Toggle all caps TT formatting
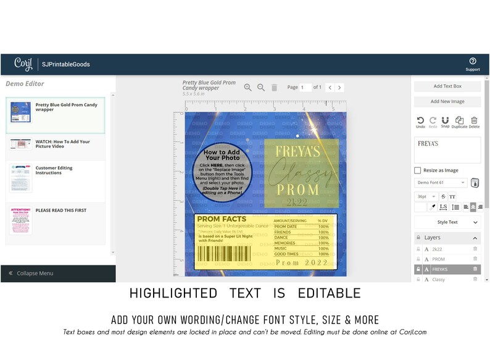Screen dimensions: 490x350 tap(452, 196)
